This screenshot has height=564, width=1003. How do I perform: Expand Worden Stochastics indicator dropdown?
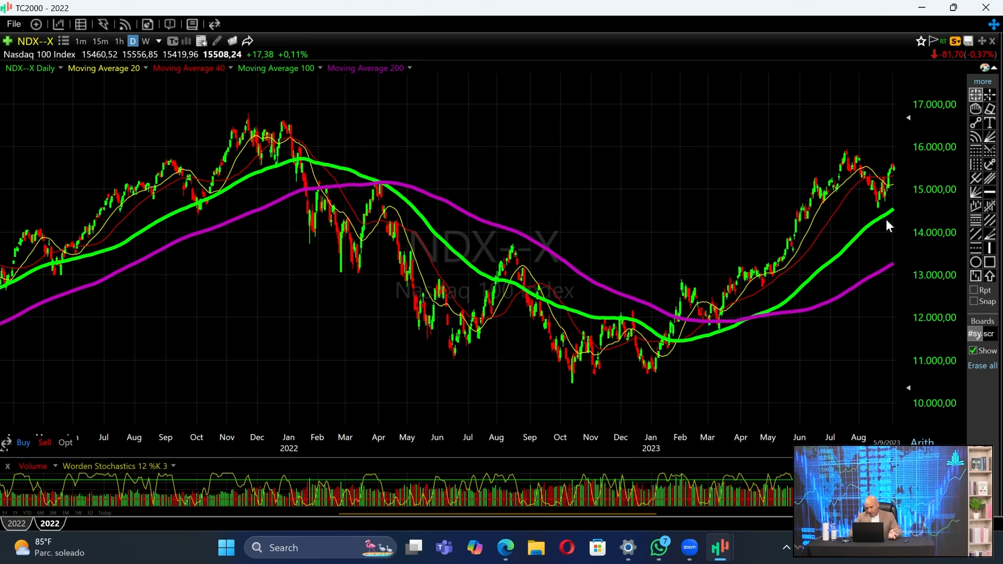pyautogui.click(x=173, y=466)
